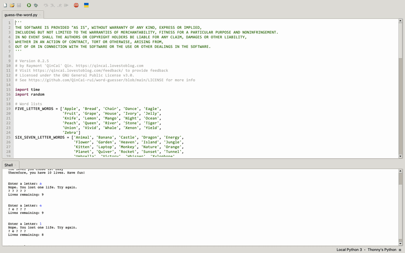
Task: Click the Step over debug icon
Action: pyautogui.click(x=46, y=5)
